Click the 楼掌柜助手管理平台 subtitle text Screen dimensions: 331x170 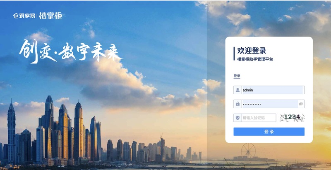pos(255,59)
